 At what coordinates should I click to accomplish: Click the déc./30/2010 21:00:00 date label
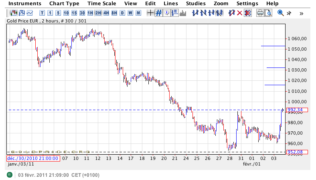click(33, 158)
